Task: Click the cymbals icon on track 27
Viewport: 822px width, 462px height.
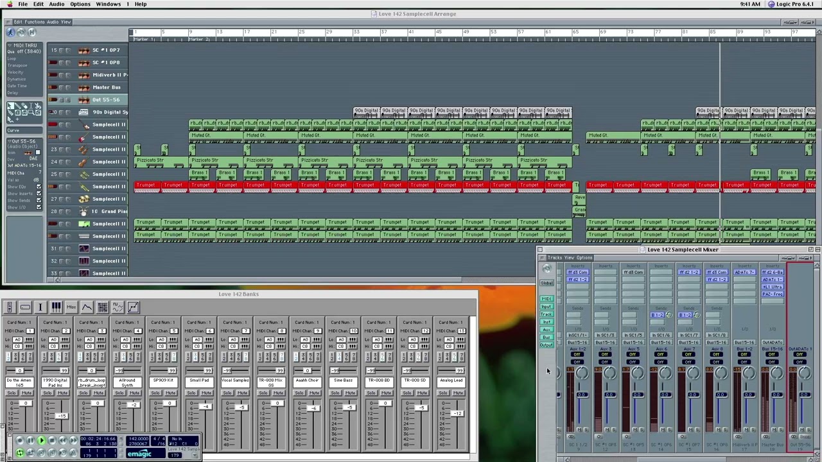Action: coord(84,199)
